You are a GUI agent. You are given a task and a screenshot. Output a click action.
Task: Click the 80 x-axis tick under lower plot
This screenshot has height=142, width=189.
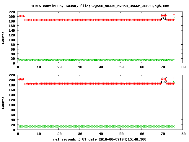click(183, 134)
